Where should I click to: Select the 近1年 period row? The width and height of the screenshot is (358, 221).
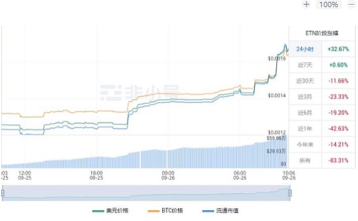pyautogui.click(x=305, y=128)
